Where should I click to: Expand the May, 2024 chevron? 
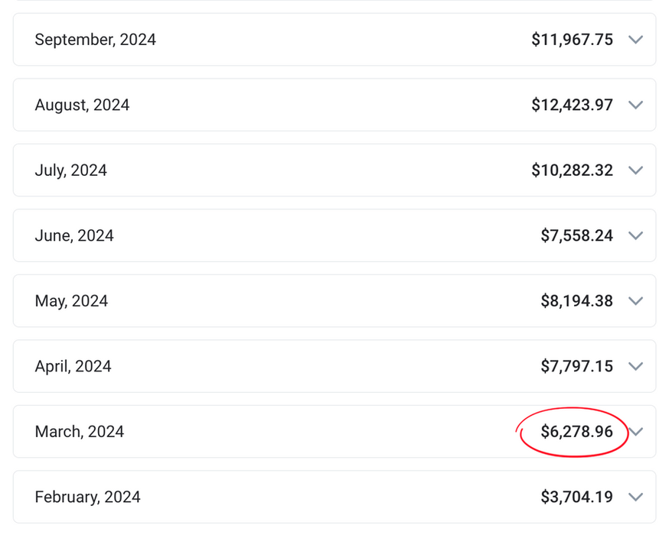tap(635, 301)
